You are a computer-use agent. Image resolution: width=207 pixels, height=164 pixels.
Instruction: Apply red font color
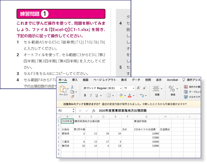130,95
